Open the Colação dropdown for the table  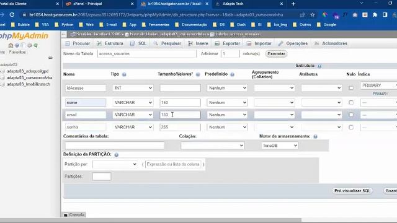[212, 146]
